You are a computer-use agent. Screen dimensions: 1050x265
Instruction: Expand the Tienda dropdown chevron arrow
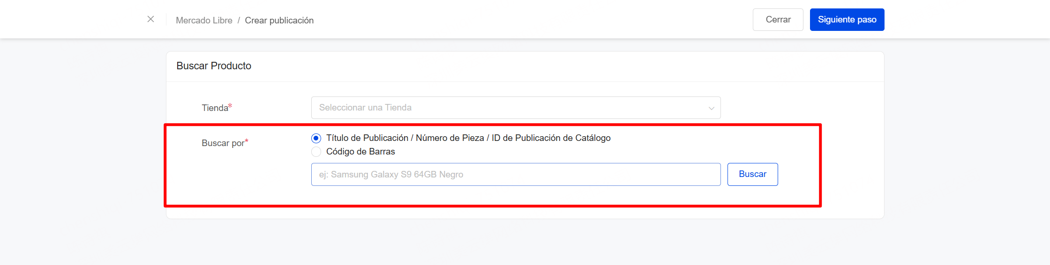click(x=711, y=108)
